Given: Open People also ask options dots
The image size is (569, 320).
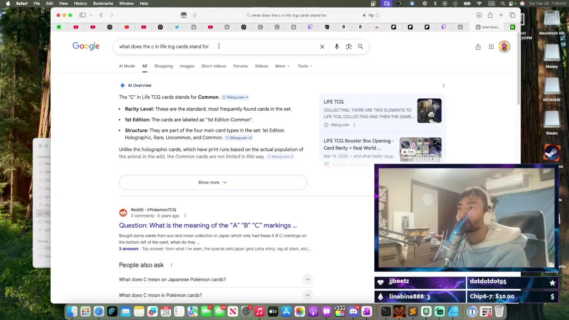Looking at the screenshot, I should point(171,265).
